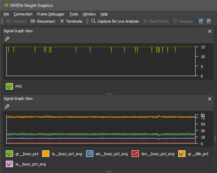The height and width of the screenshot is (173, 217).
Task: Click the NVIDIA Nsight Graphics logo icon
Action: click(6, 5)
